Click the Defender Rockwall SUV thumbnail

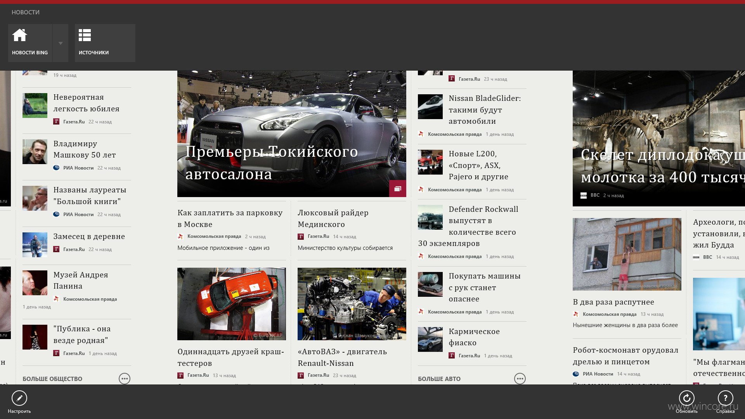click(430, 217)
